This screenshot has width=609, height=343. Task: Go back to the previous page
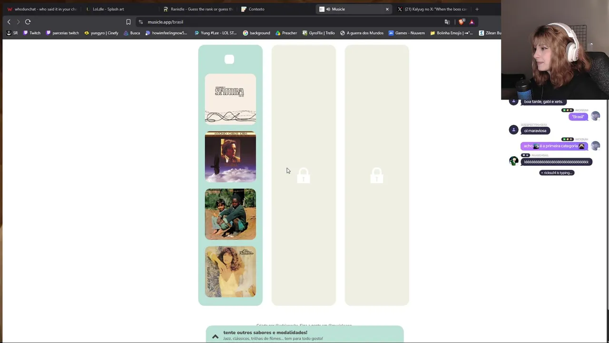(9, 22)
